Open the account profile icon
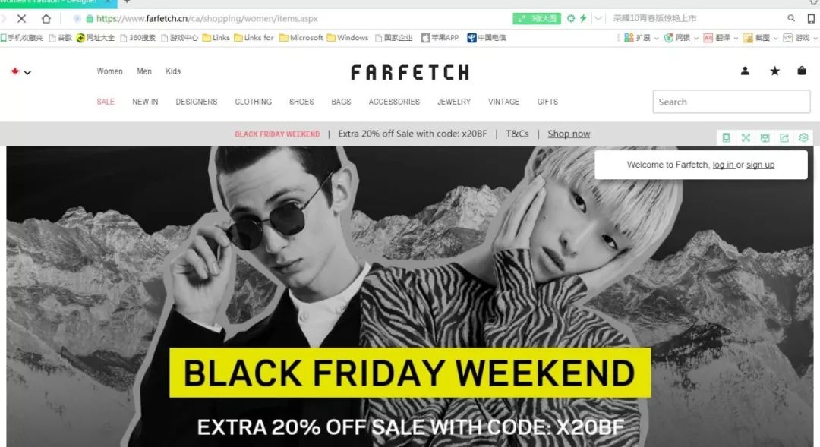This screenshot has height=447, width=820. pos(745,71)
